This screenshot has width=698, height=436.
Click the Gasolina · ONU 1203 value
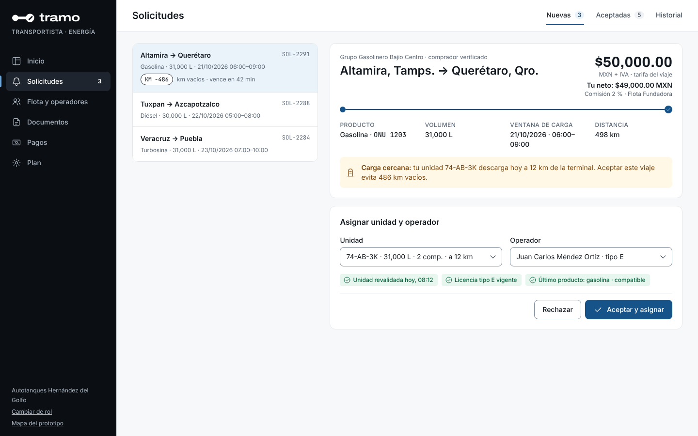tap(373, 135)
